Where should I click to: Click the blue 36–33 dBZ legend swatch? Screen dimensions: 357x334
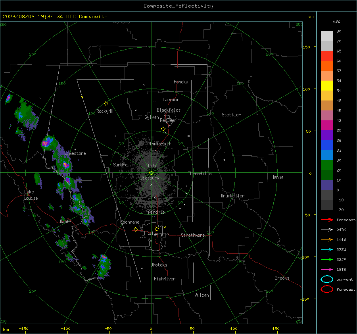click(327, 145)
